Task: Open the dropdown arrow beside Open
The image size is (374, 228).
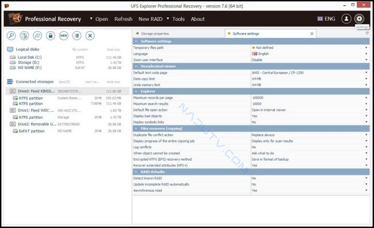Action: pyautogui.click(x=91, y=18)
